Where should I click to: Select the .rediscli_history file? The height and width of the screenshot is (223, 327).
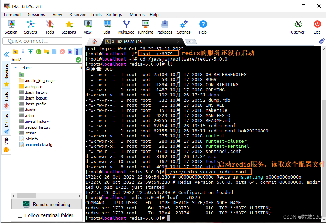pos(35,127)
